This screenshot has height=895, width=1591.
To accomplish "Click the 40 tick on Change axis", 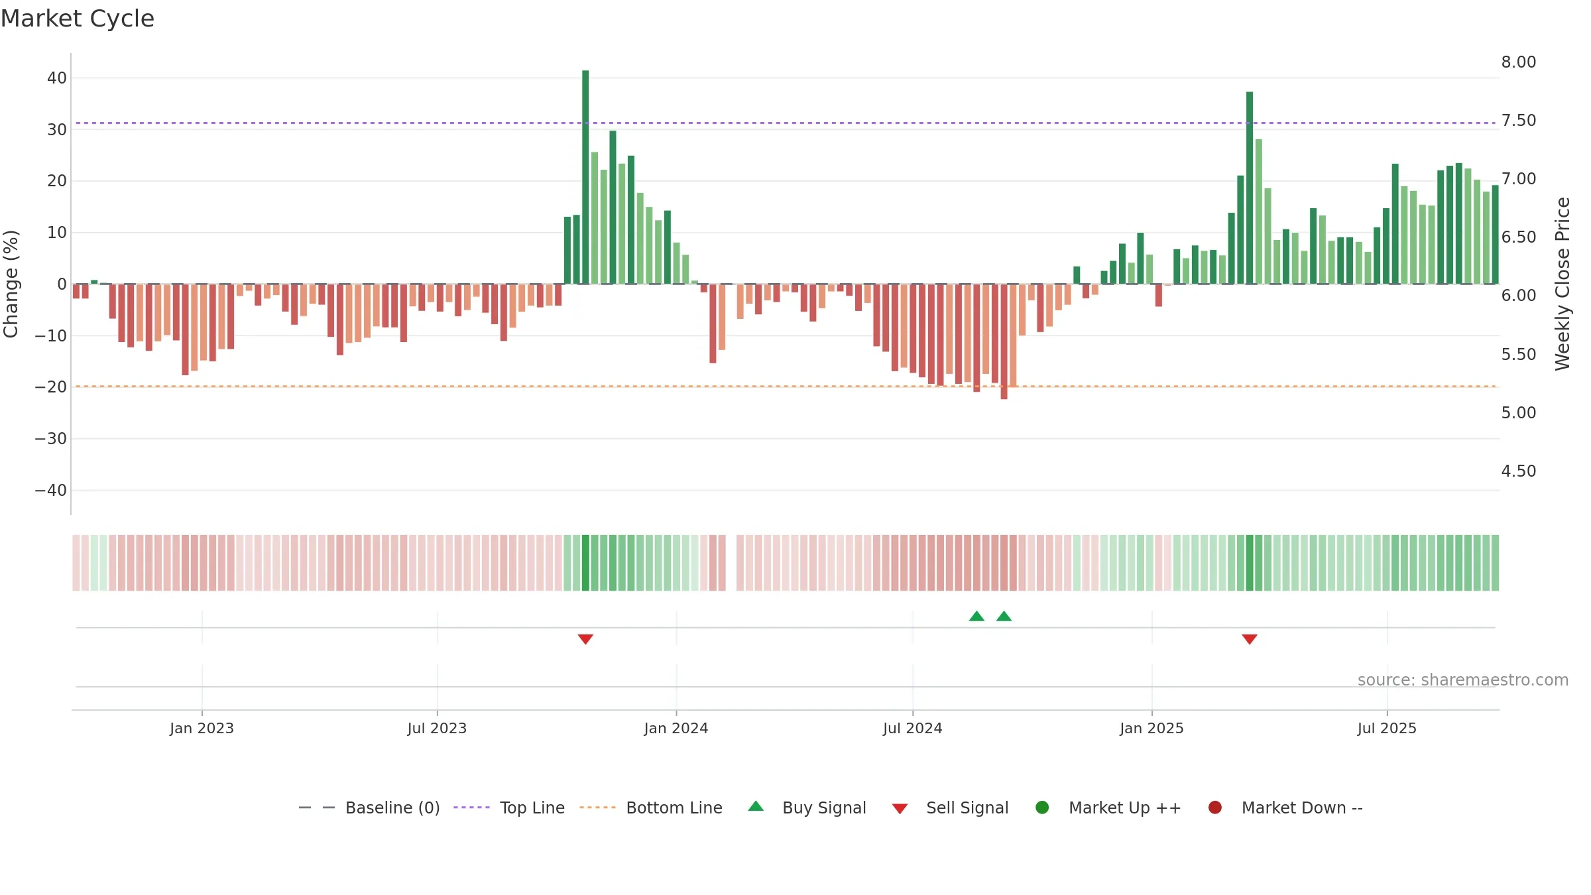I will (57, 78).
